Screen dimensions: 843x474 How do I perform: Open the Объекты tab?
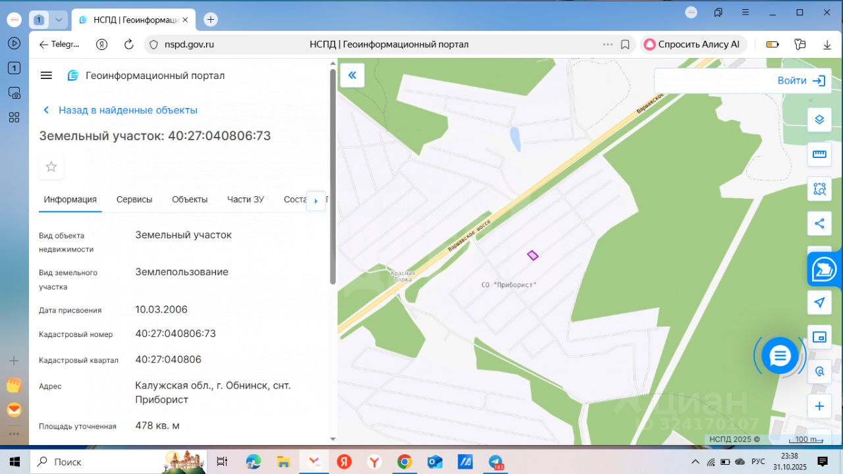190,199
